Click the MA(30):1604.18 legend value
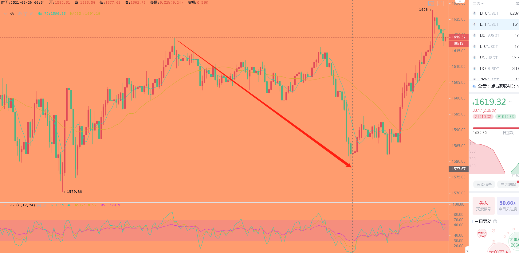Image resolution: width=519 pixels, height=253 pixels. pos(85,14)
